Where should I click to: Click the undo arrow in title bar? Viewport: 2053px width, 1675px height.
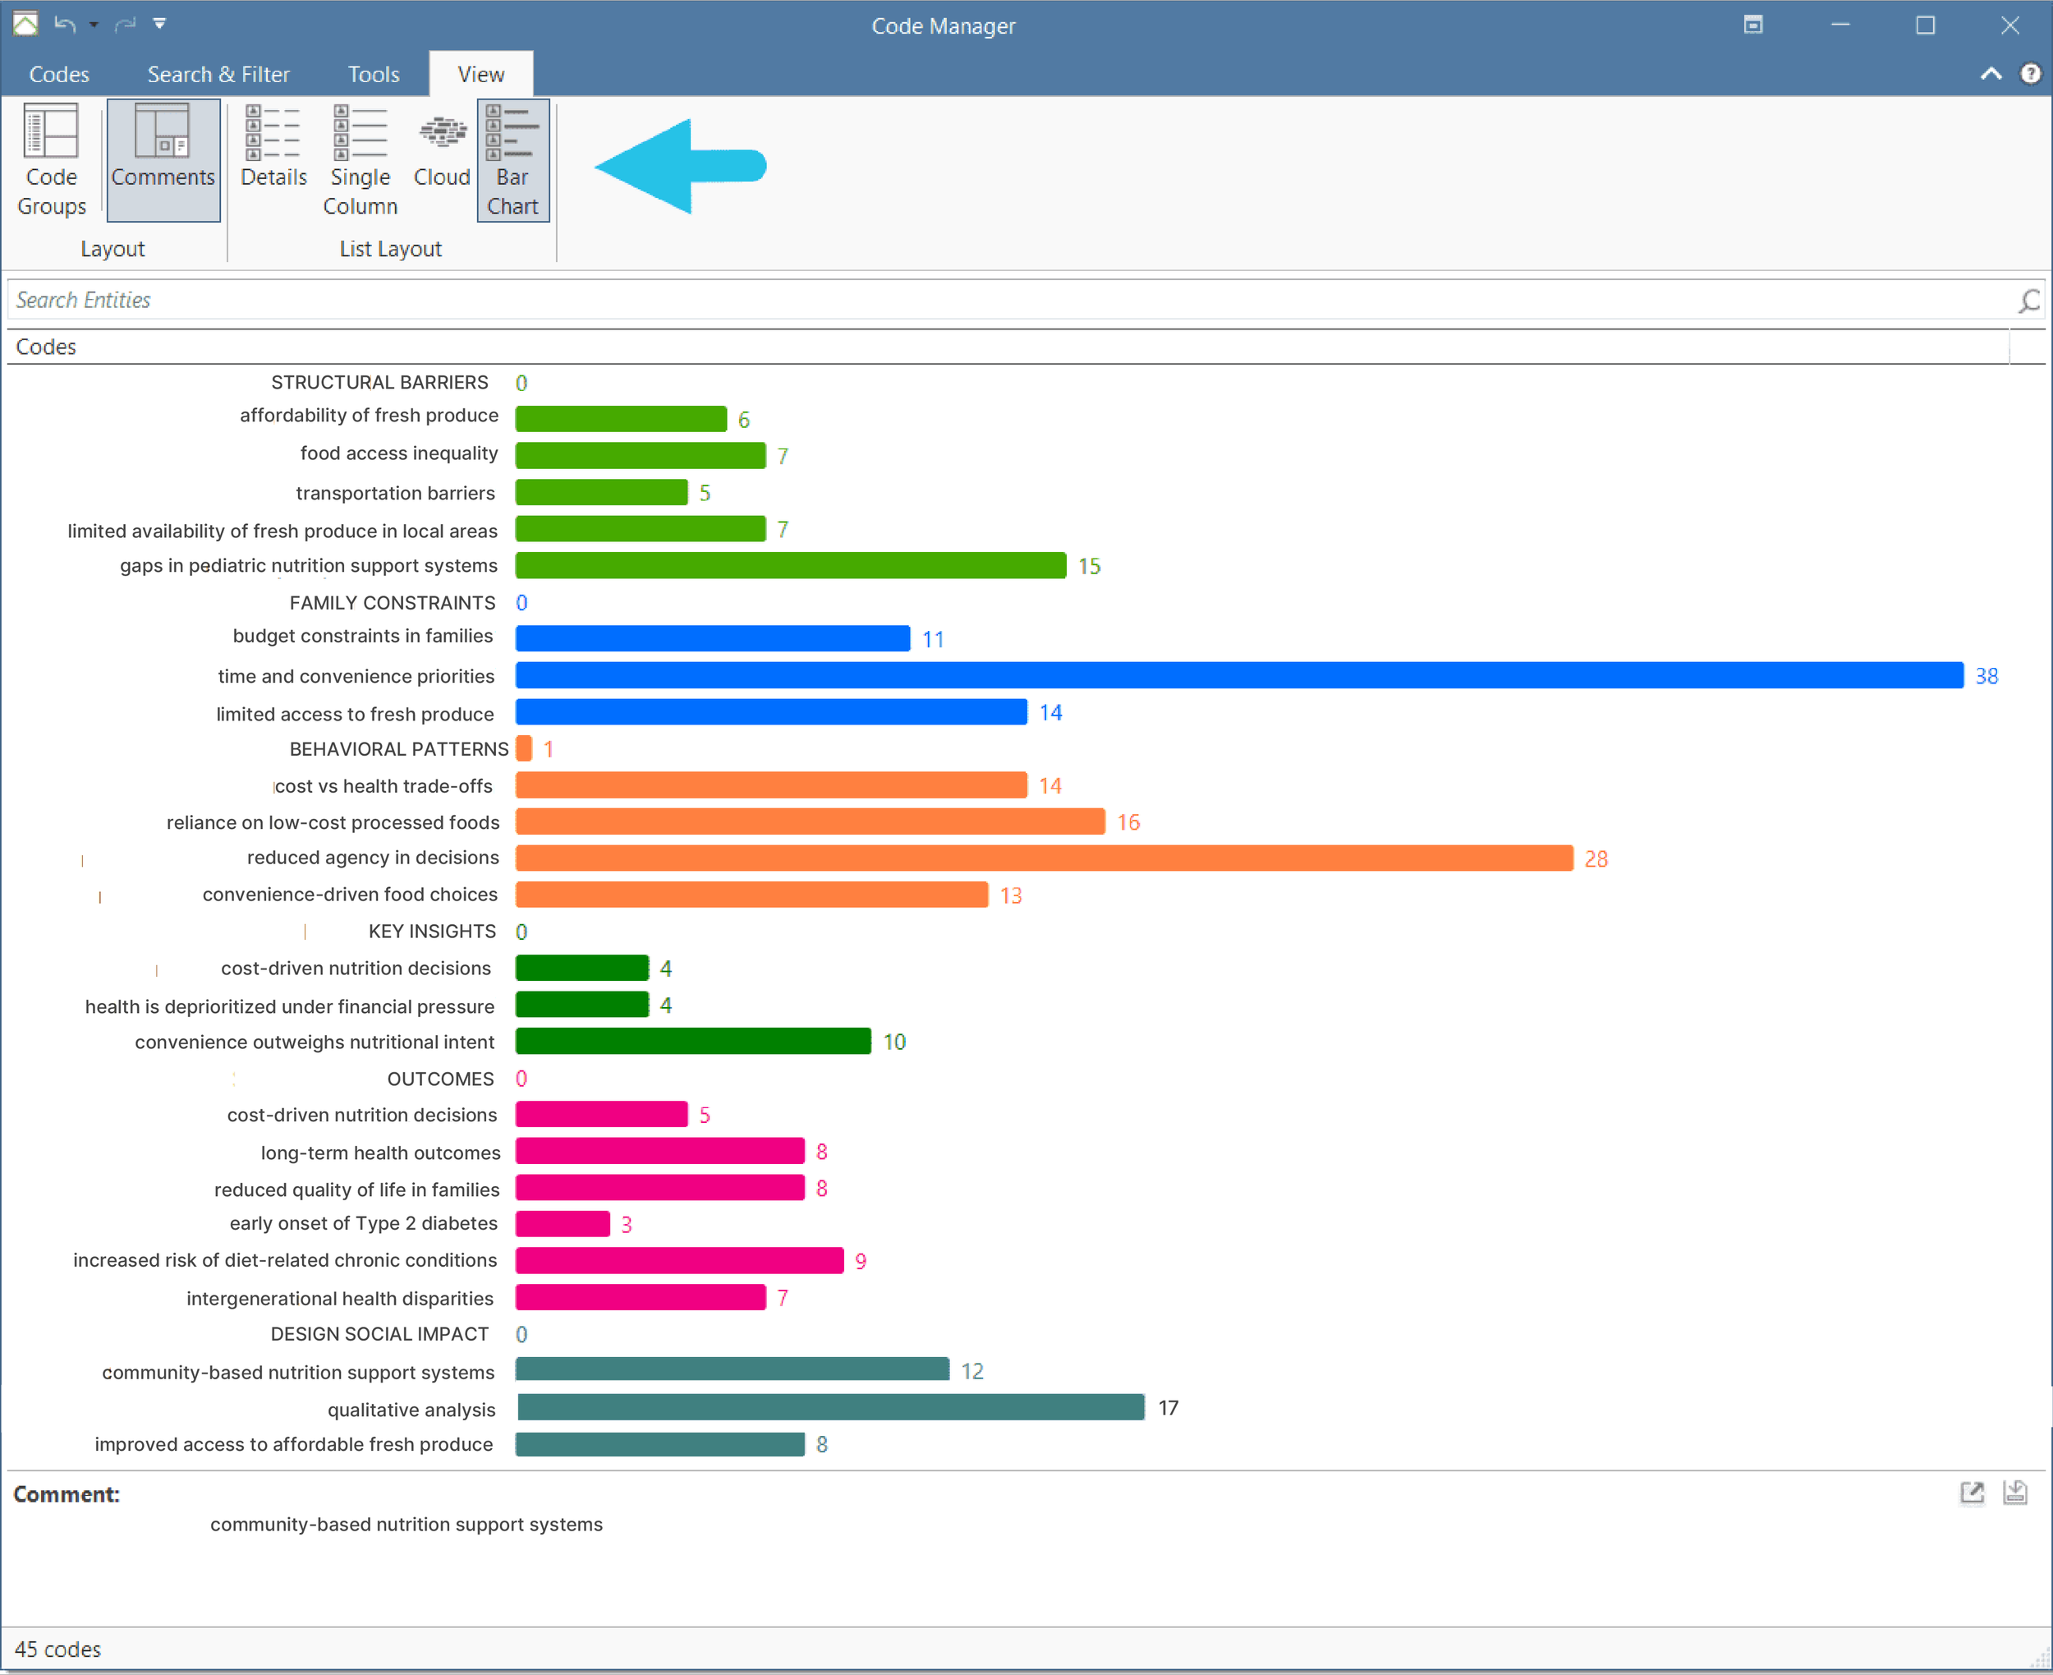(65, 24)
